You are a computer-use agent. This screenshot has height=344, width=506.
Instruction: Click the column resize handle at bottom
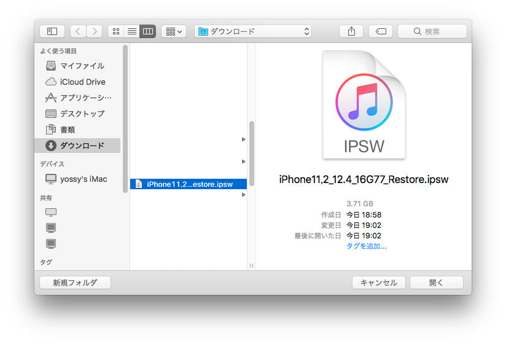pyautogui.click(x=251, y=265)
